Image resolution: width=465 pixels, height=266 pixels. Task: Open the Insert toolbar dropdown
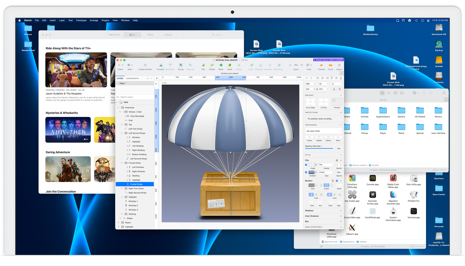[120, 65]
